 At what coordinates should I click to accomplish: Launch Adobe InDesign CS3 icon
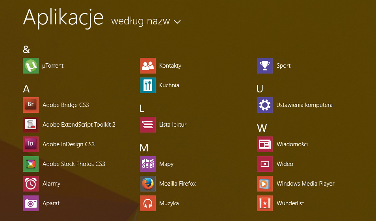(x=31, y=144)
